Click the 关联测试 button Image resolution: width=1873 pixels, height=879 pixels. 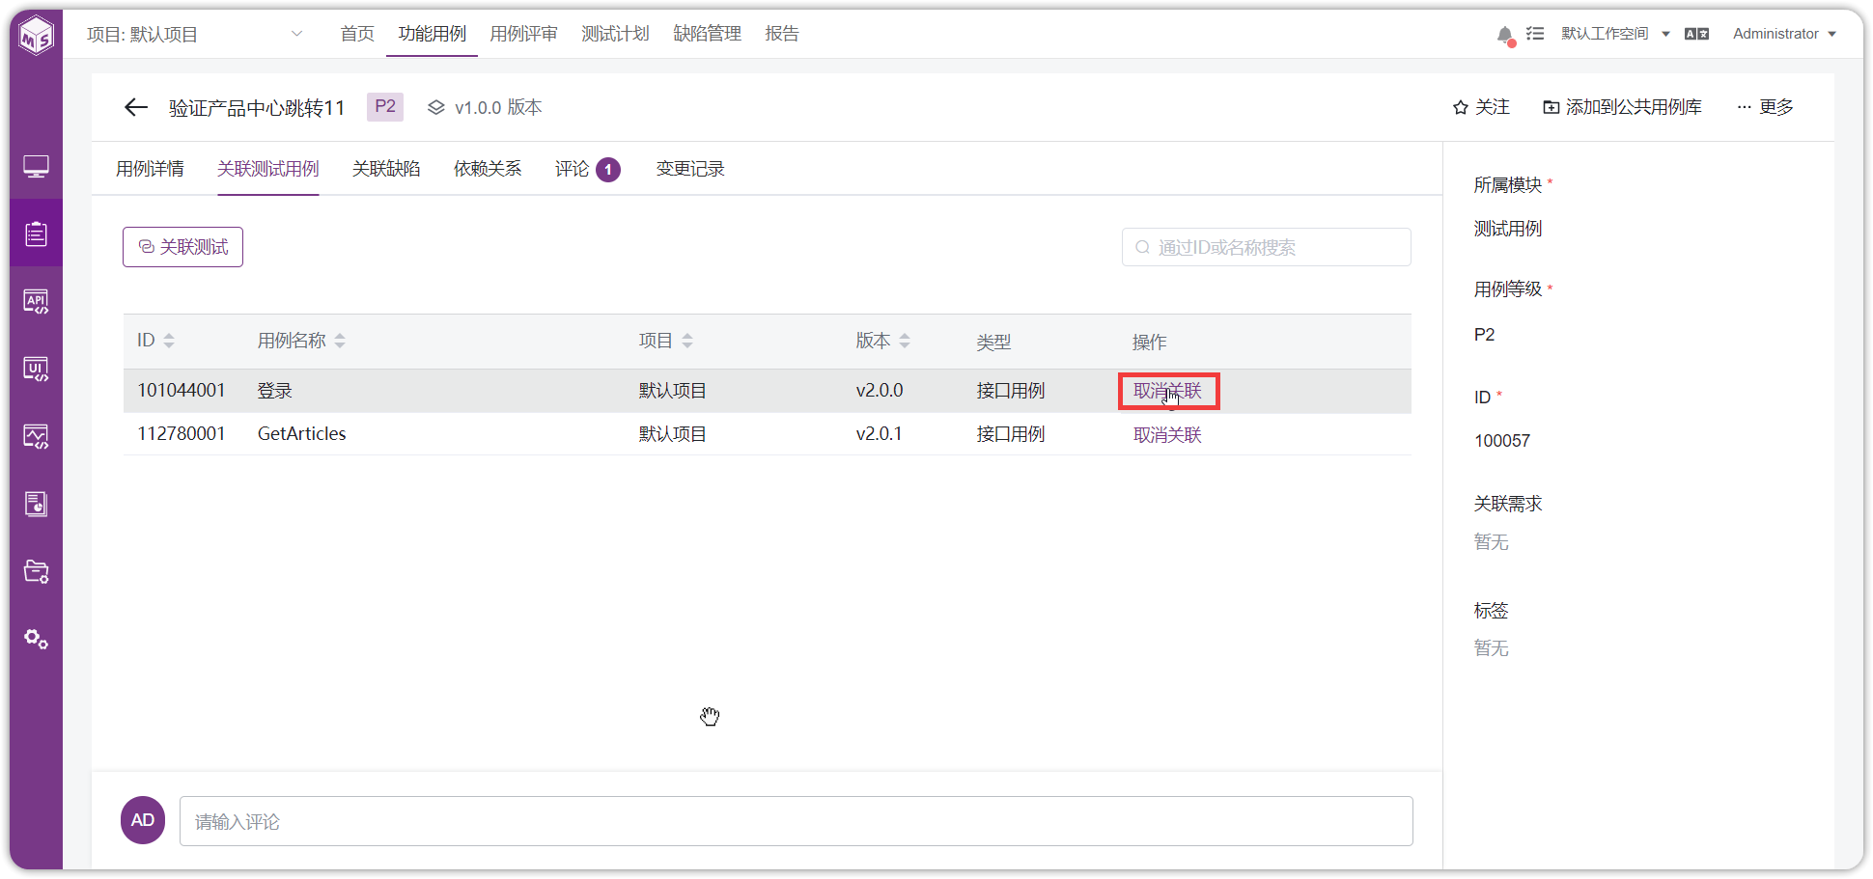point(182,247)
